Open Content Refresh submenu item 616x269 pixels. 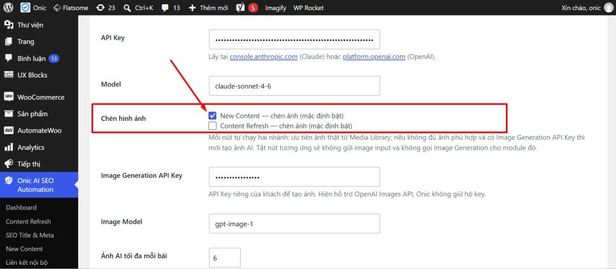(x=28, y=221)
